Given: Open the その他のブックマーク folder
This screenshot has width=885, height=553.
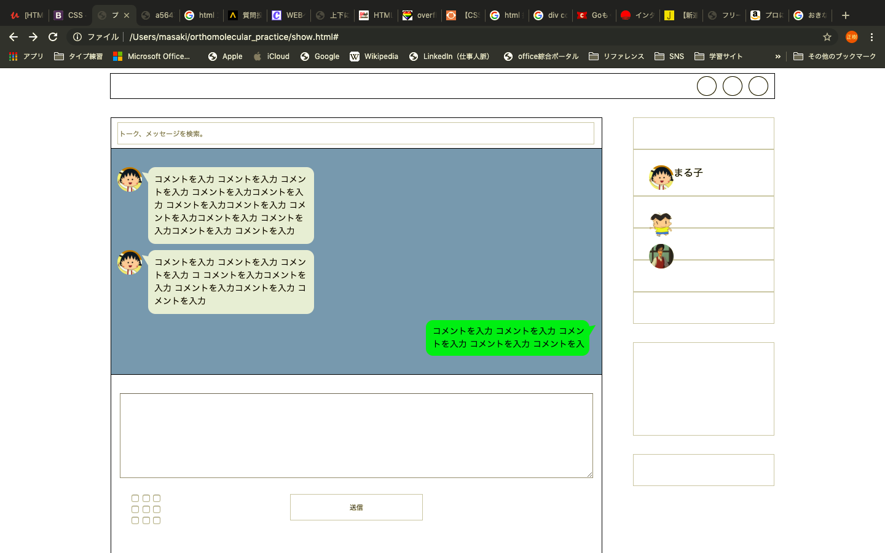Looking at the screenshot, I should pos(835,57).
